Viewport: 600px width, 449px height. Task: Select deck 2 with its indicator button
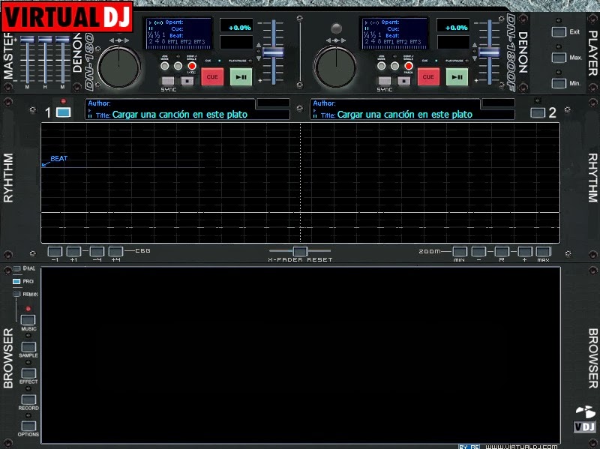(x=538, y=113)
